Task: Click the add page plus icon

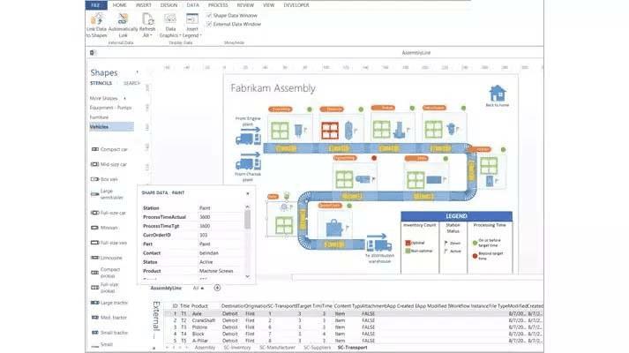Action: [x=217, y=288]
